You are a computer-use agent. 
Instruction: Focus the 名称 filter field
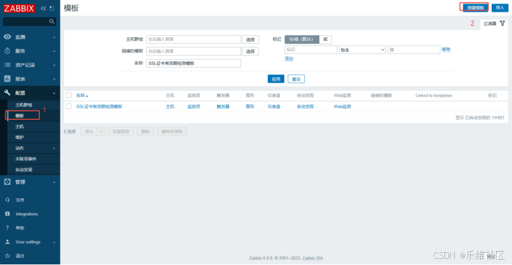tap(194, 63)
